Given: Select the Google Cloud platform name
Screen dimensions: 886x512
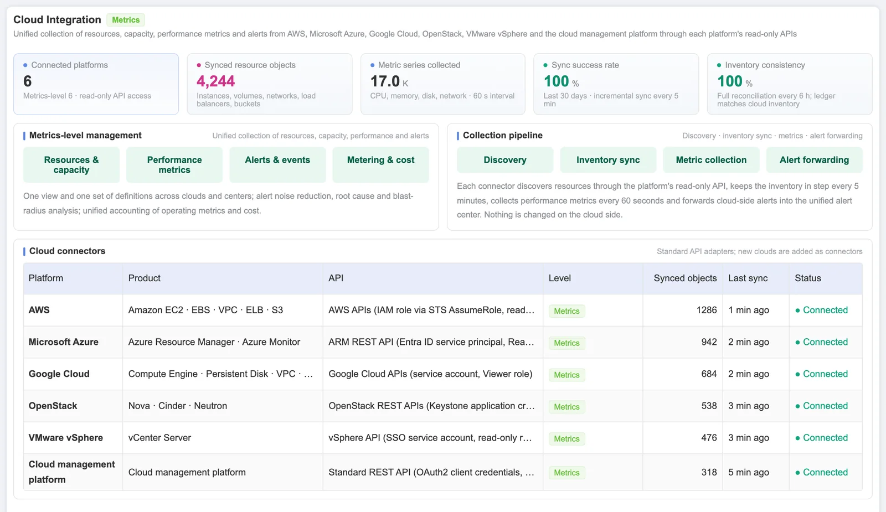Looking at the screenshot, I should point(59,374).
